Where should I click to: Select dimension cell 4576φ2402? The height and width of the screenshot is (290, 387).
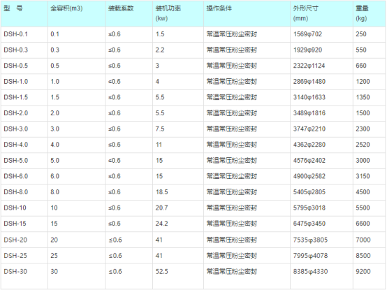coord(321,161)
